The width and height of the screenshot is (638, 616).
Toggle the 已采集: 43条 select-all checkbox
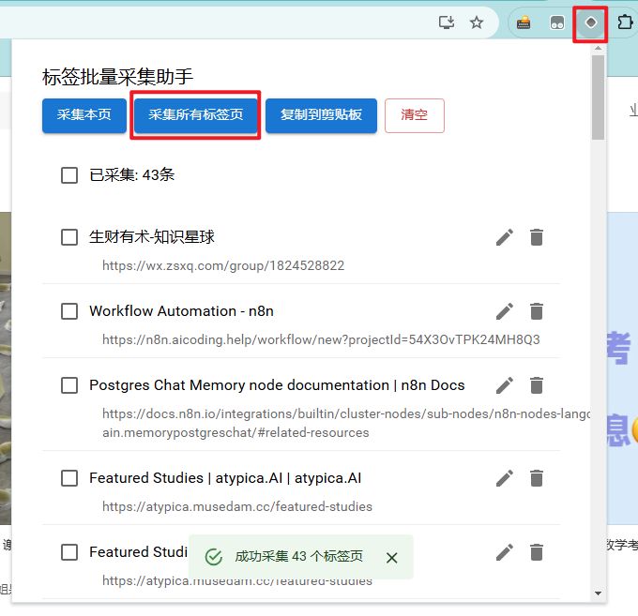[x=69, y=175]
